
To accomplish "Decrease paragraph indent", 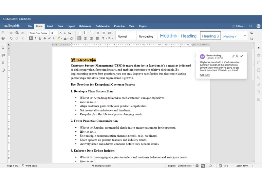I will pos(97,33).
